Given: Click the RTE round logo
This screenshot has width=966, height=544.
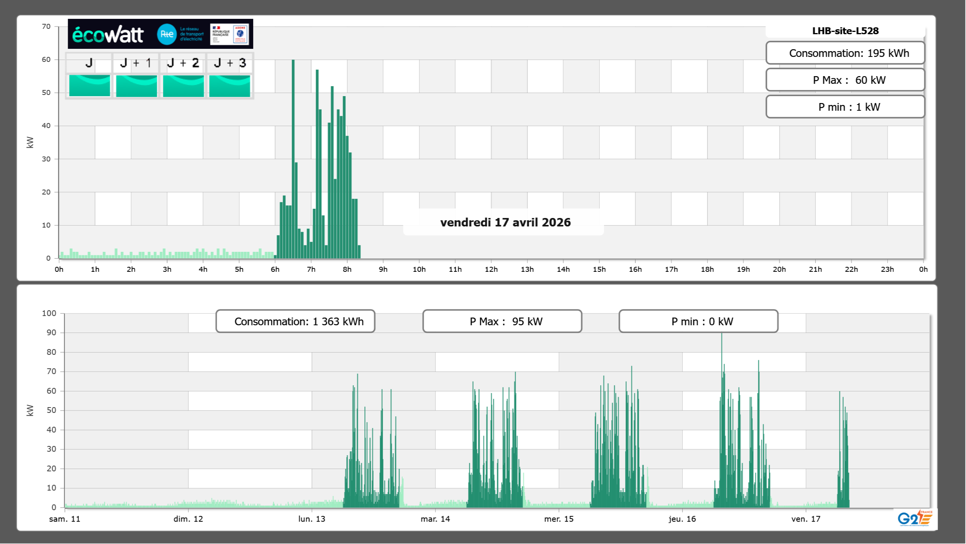Looking at the screenshot, I should pos(167,34).
